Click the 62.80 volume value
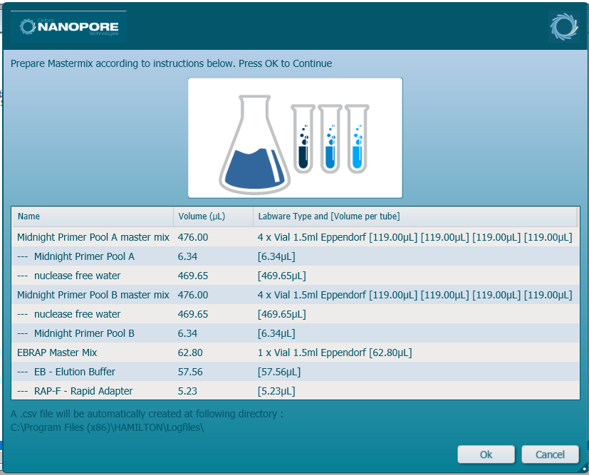The image size is (589, 475). [190, 353]
